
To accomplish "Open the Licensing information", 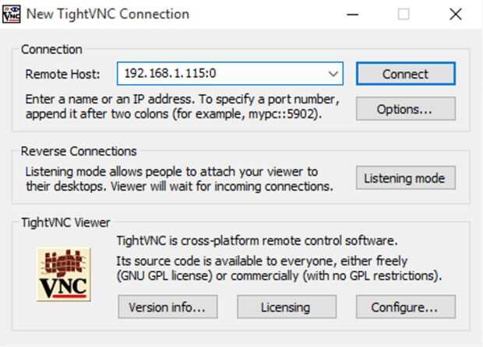I will click(x=286, y=307).
